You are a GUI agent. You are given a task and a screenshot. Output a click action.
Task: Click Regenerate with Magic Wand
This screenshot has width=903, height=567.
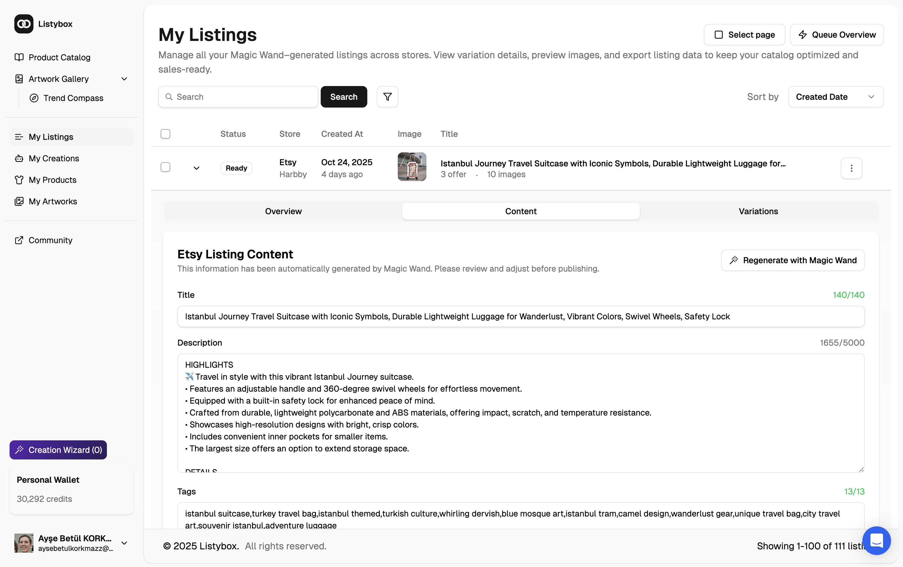(x=793, y=260)
